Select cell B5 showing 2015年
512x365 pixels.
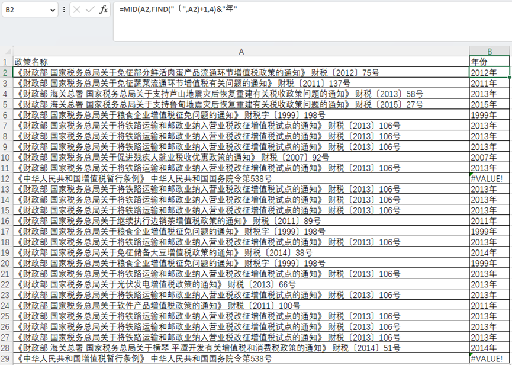pyautogui.click(x=489, y=104)
